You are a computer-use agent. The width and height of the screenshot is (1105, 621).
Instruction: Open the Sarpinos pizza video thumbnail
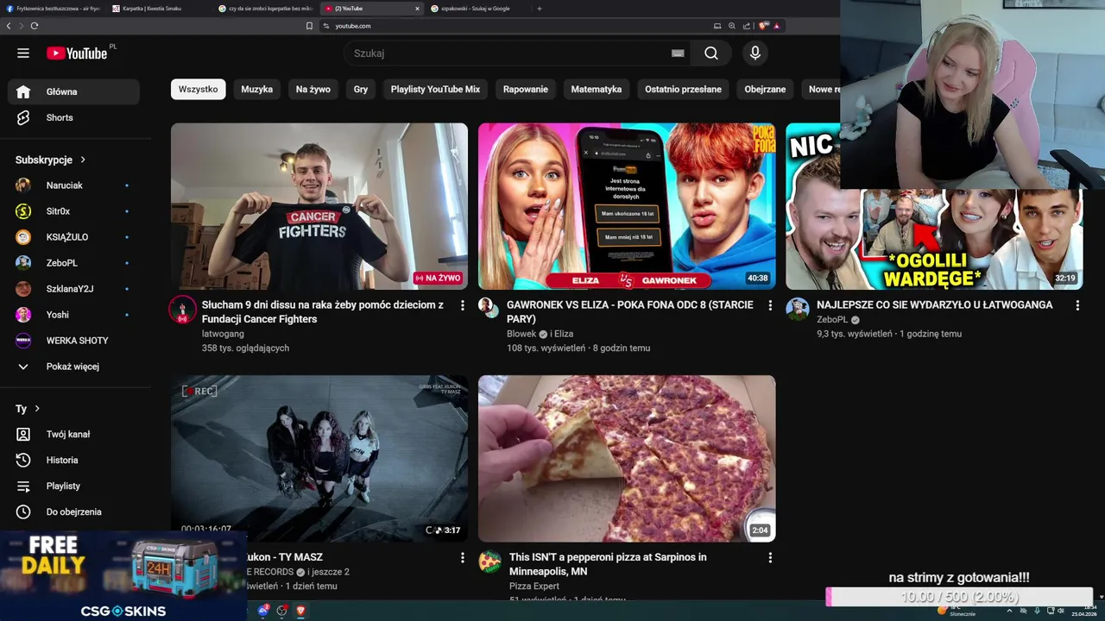click(x=627, y=459)
